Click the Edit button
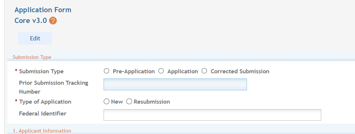 tap(35, 38)
